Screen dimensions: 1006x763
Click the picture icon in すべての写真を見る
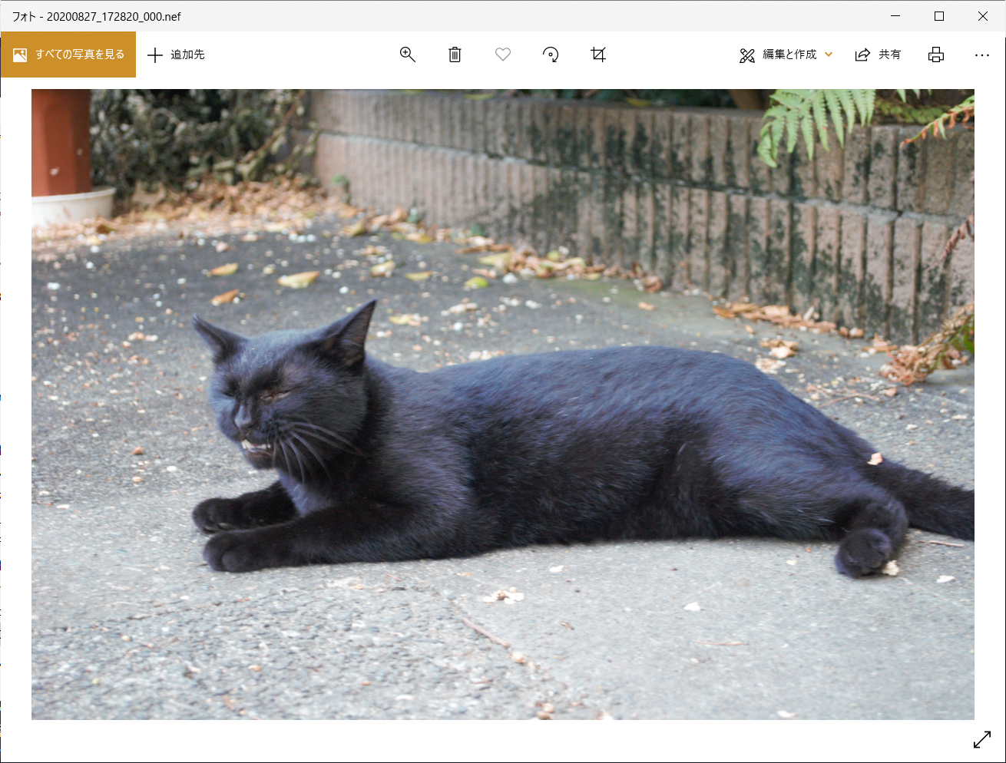coord(20,54)
